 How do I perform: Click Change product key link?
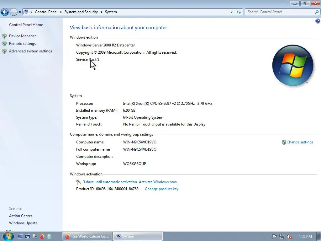(161, 189)
